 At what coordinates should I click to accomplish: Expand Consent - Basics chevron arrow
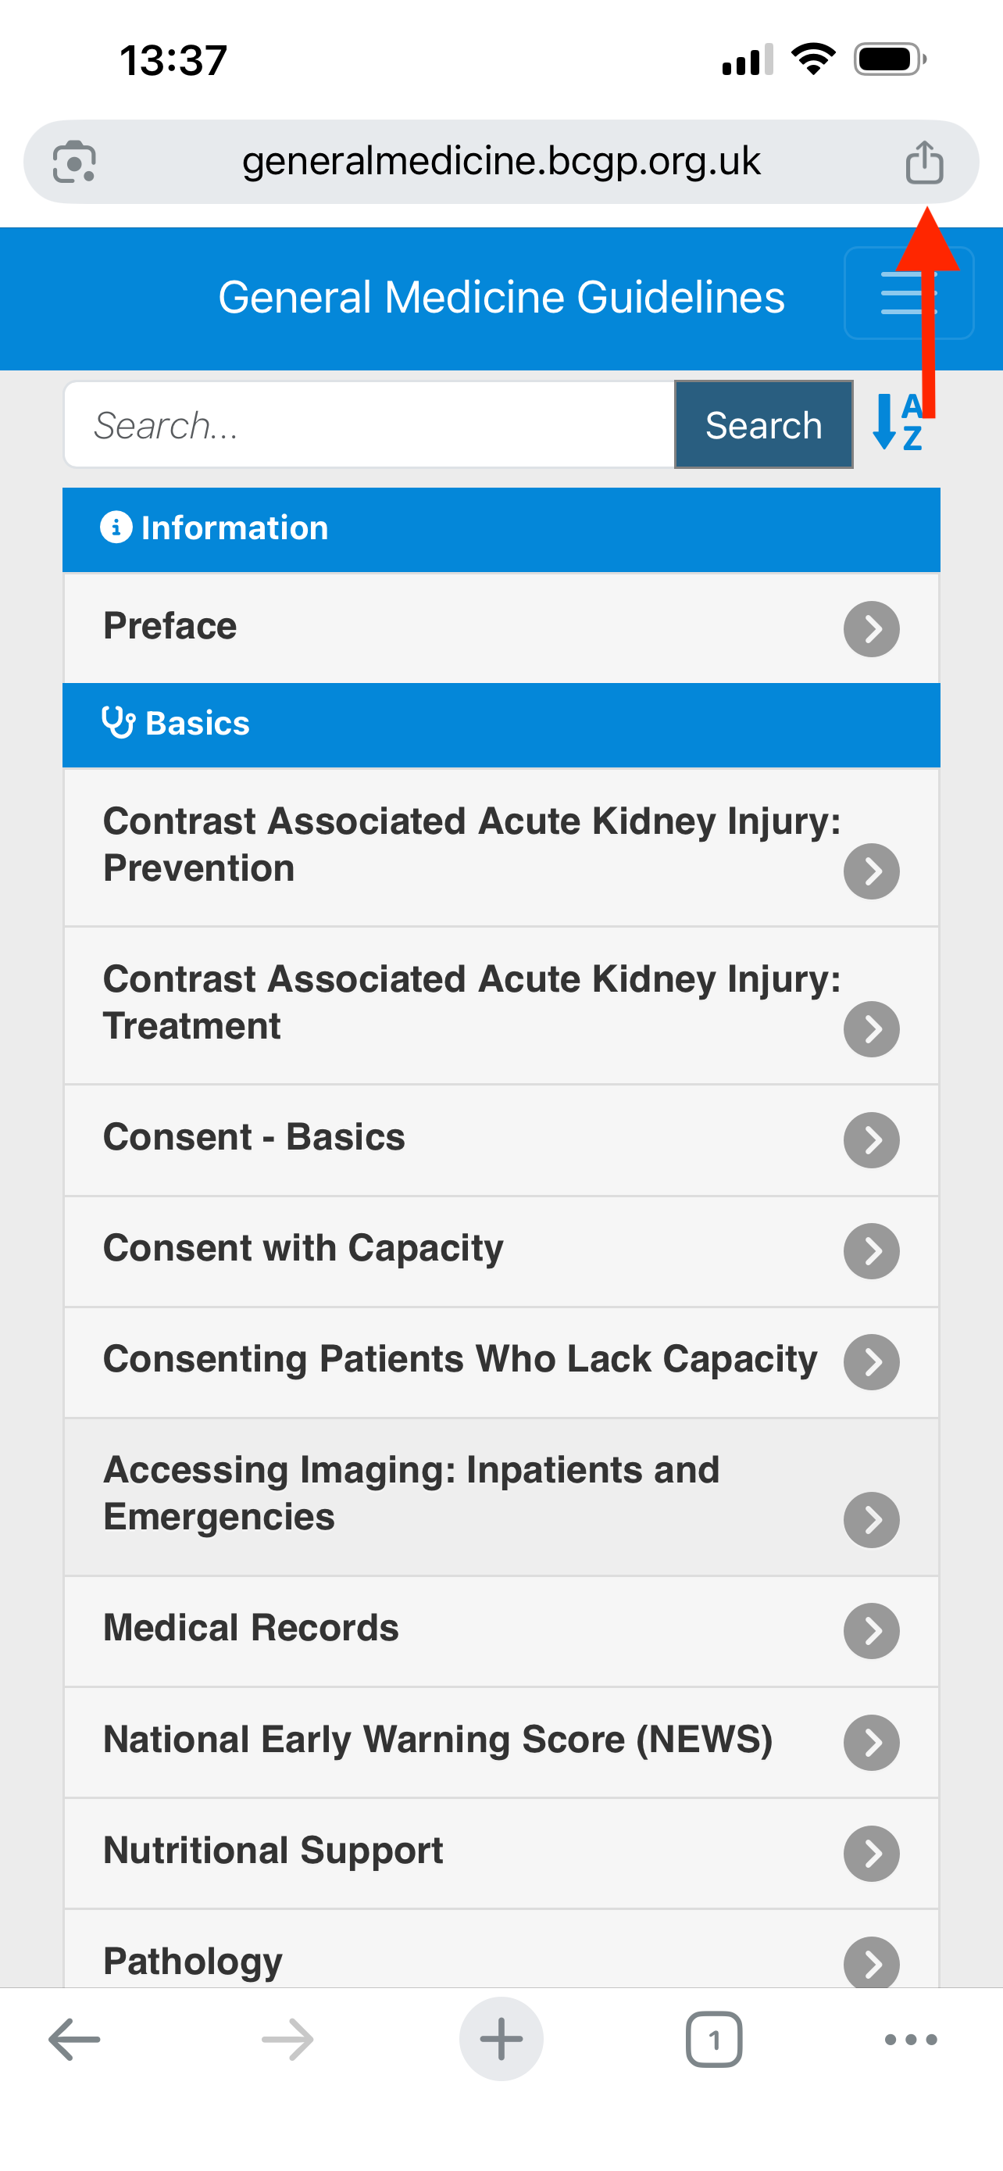pos(872,1140)
